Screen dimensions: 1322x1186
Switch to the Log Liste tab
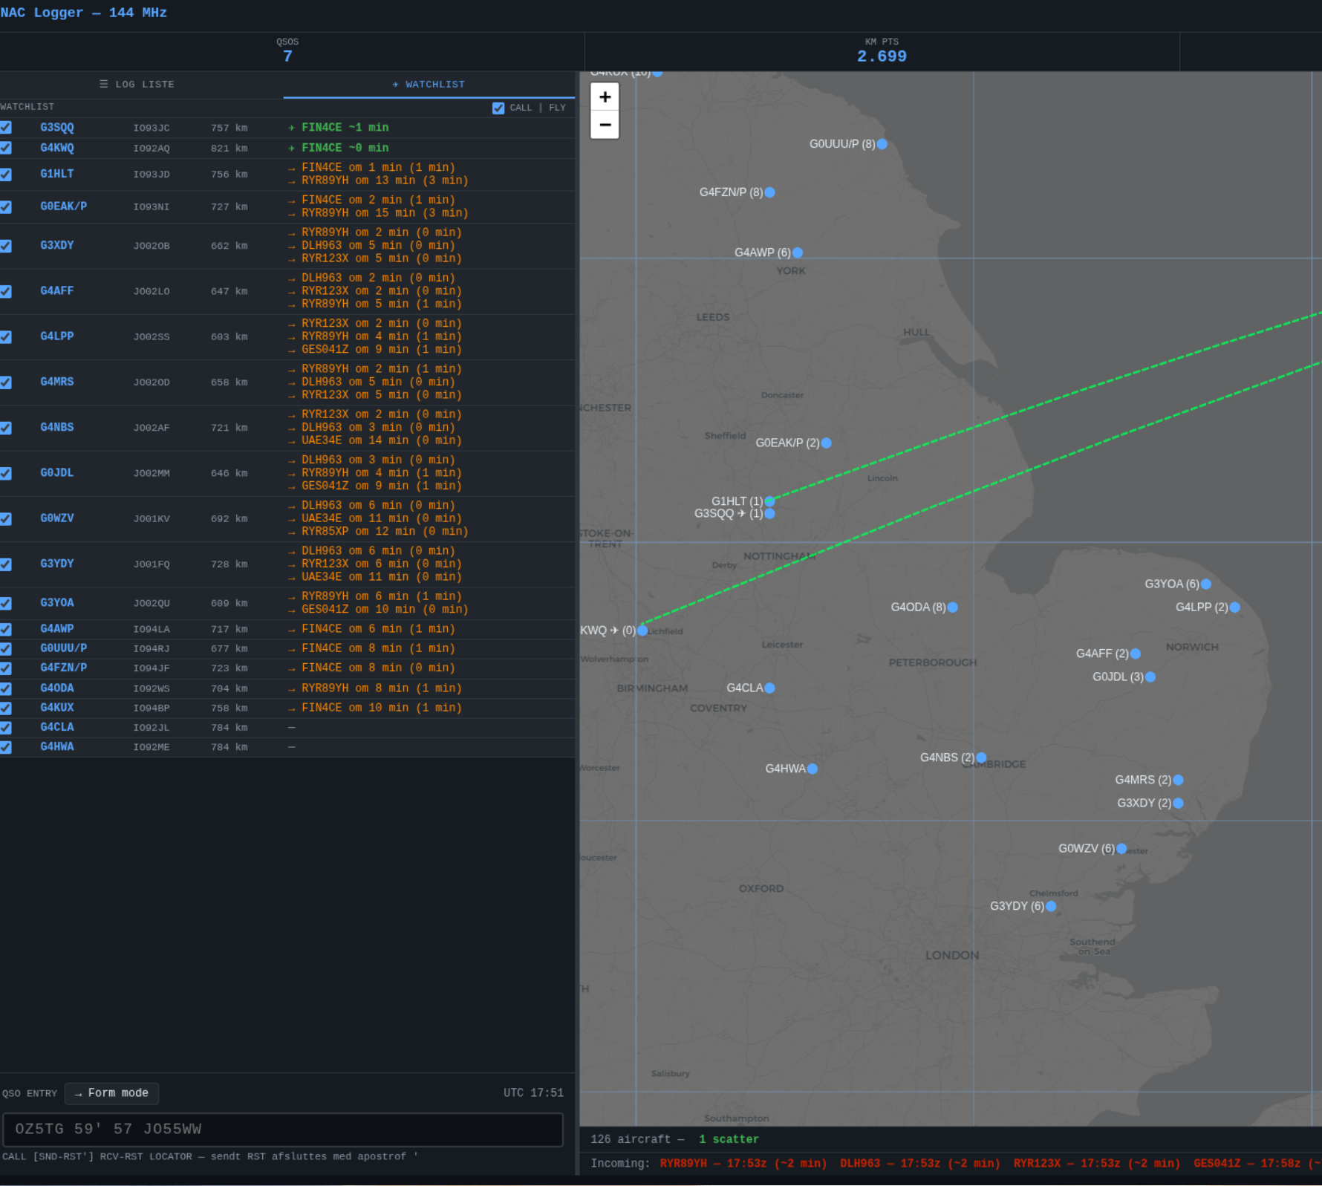(x=137, y=84)
